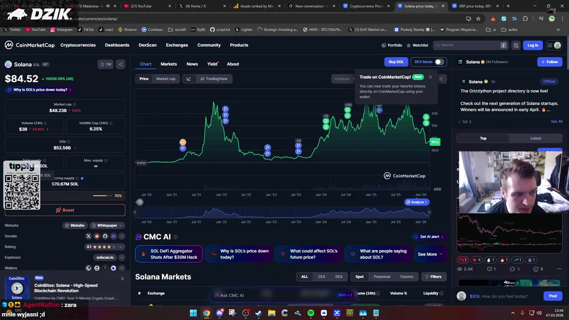569x320 pixels.
Task: Open Solana Discord social link
Action: tap(113, 236)
